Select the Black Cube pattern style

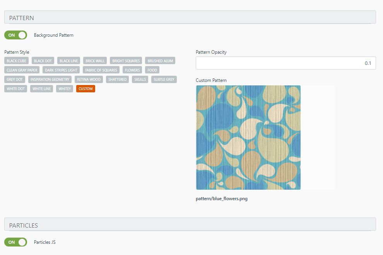pos(16,61)
